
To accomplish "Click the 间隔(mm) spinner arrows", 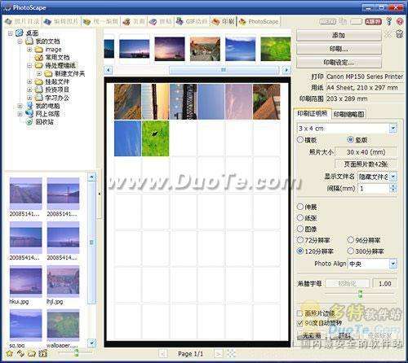I will [393, 188].
